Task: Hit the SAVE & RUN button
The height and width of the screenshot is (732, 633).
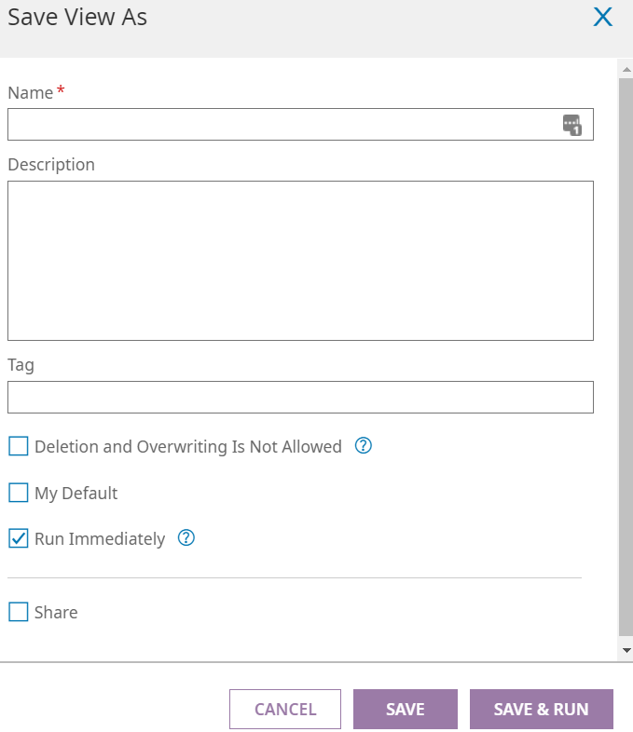Action: tap(541, 709)
